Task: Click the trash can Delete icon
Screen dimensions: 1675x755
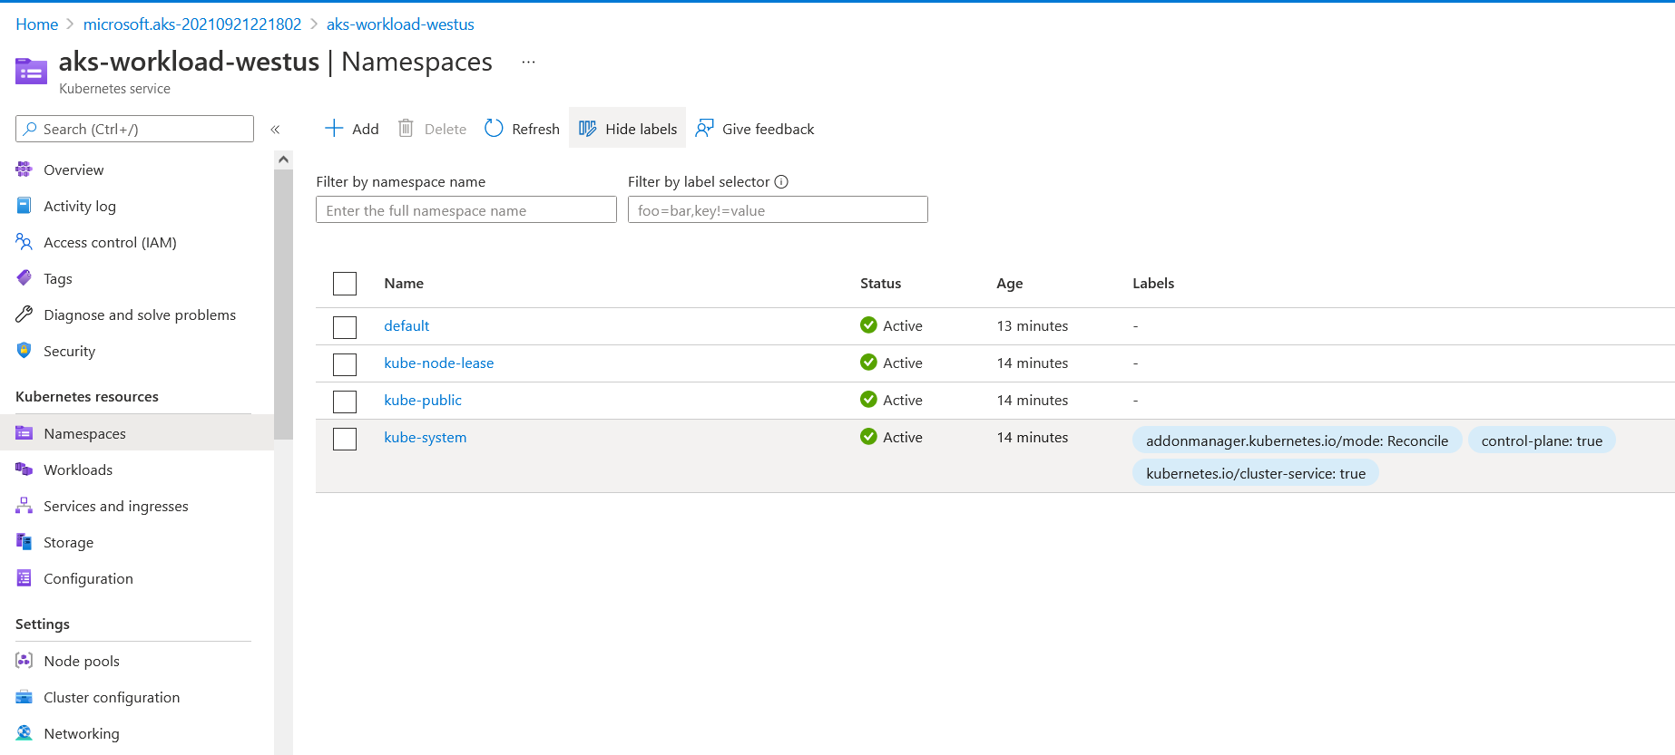Action: [406, 129]
